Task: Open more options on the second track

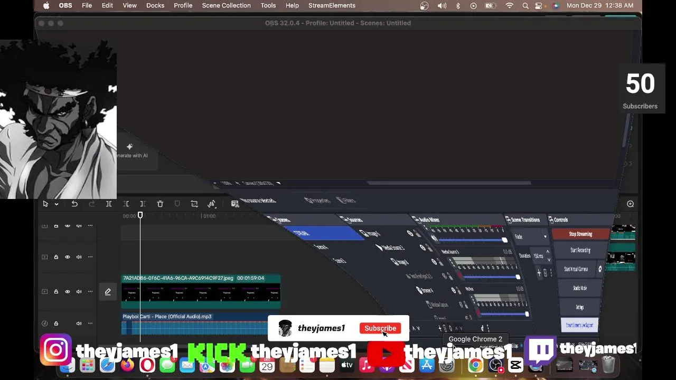Action: pos(90,257)
